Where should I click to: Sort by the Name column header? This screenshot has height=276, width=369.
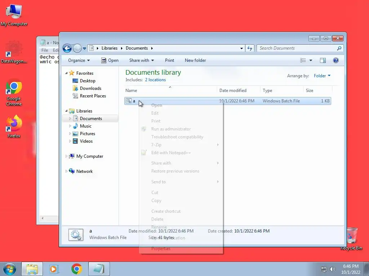point(170,90)
